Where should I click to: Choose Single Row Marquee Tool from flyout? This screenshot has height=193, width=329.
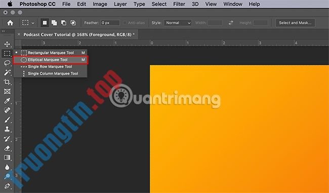[x=50, y=66]
